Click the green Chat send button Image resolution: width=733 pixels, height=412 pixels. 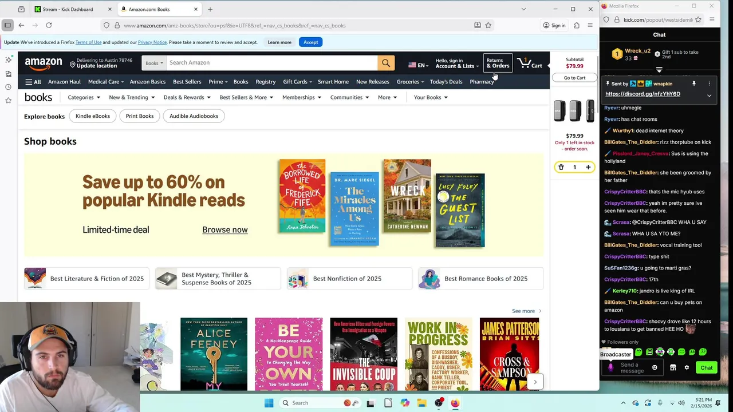(706, 368)
